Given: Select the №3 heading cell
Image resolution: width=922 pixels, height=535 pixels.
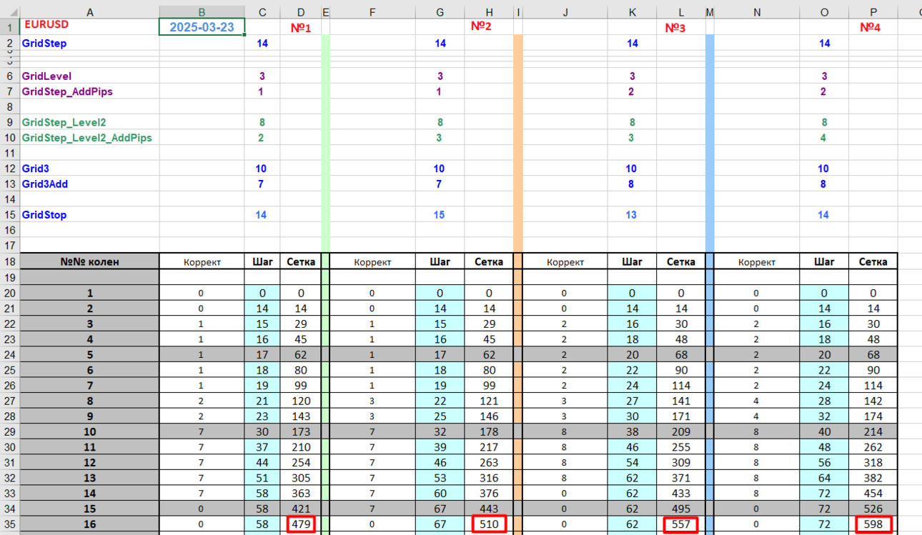Looking at the screenshot, I should 680,27.
